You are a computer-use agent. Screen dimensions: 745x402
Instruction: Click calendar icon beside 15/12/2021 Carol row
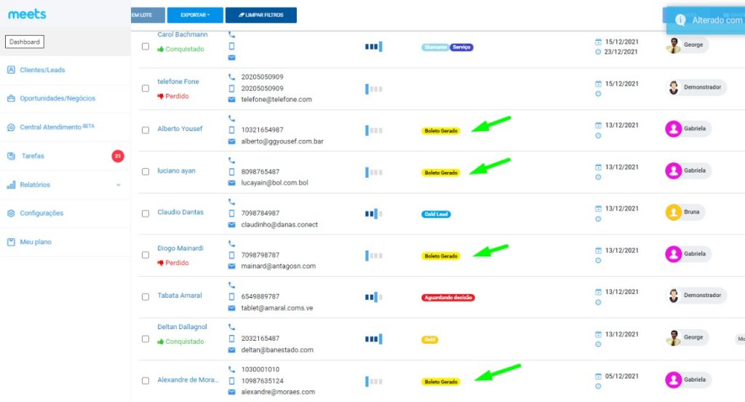pos(598,42)
